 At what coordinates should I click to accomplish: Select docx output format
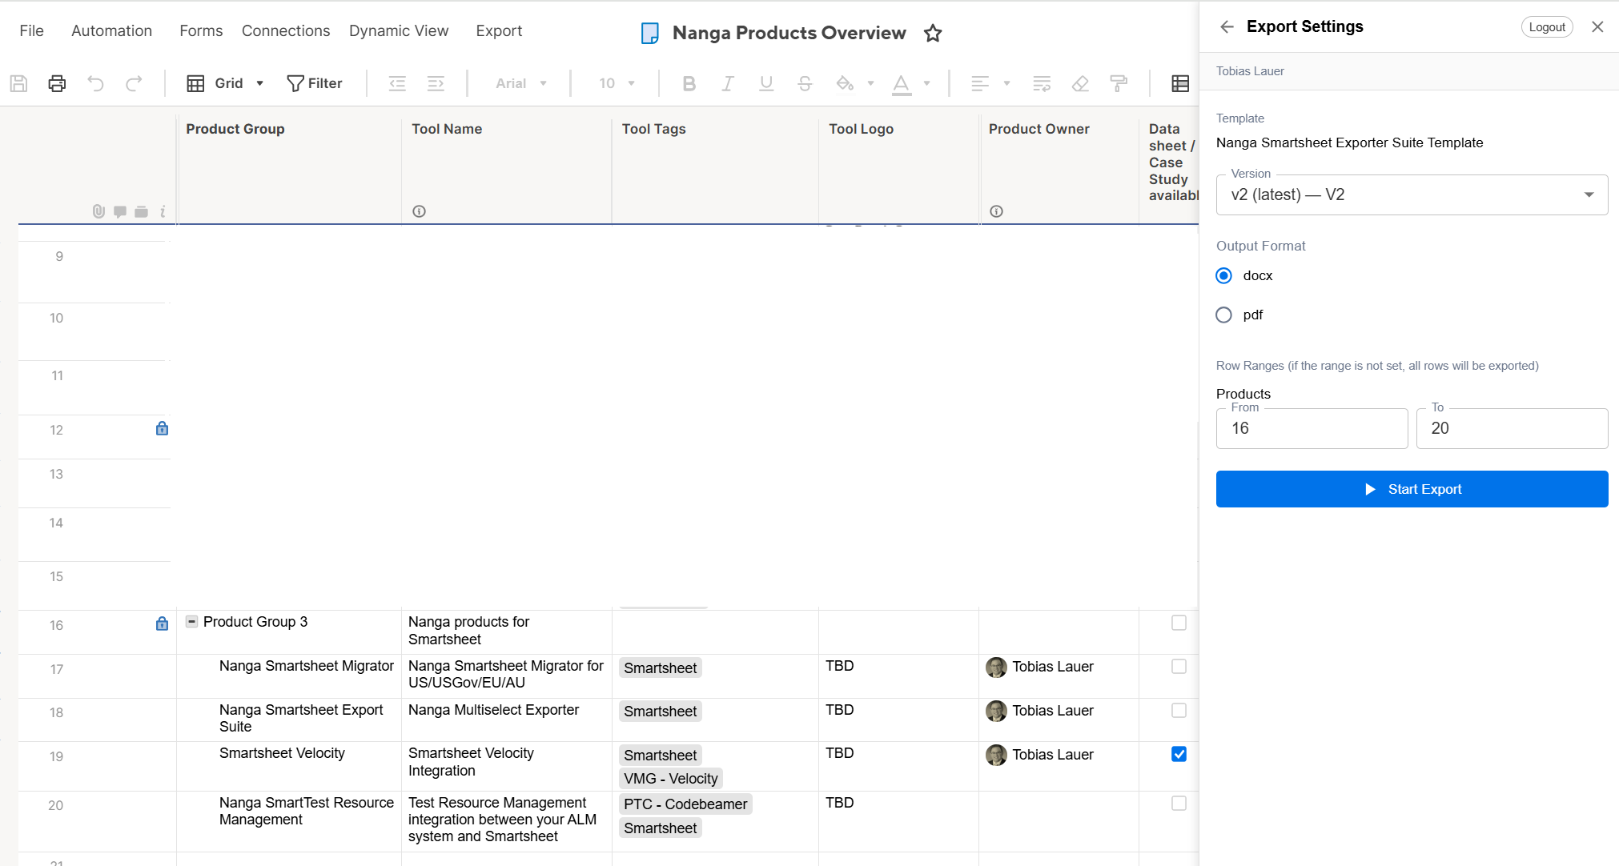(x=1223, y=275)
